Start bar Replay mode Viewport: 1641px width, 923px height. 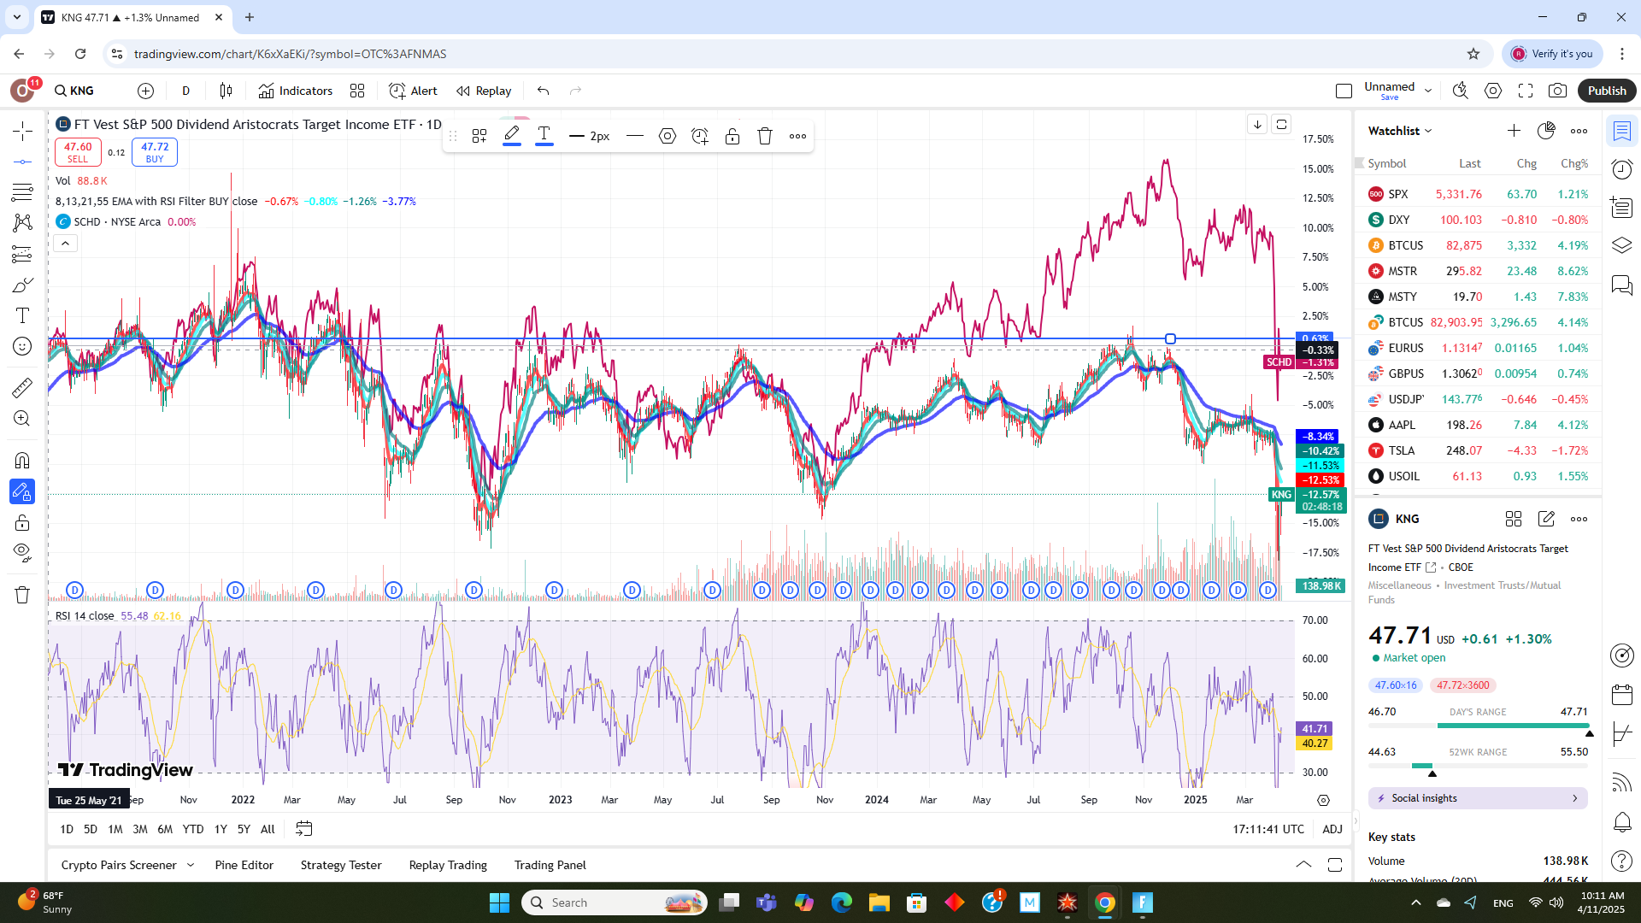click(x=484, y=91)
